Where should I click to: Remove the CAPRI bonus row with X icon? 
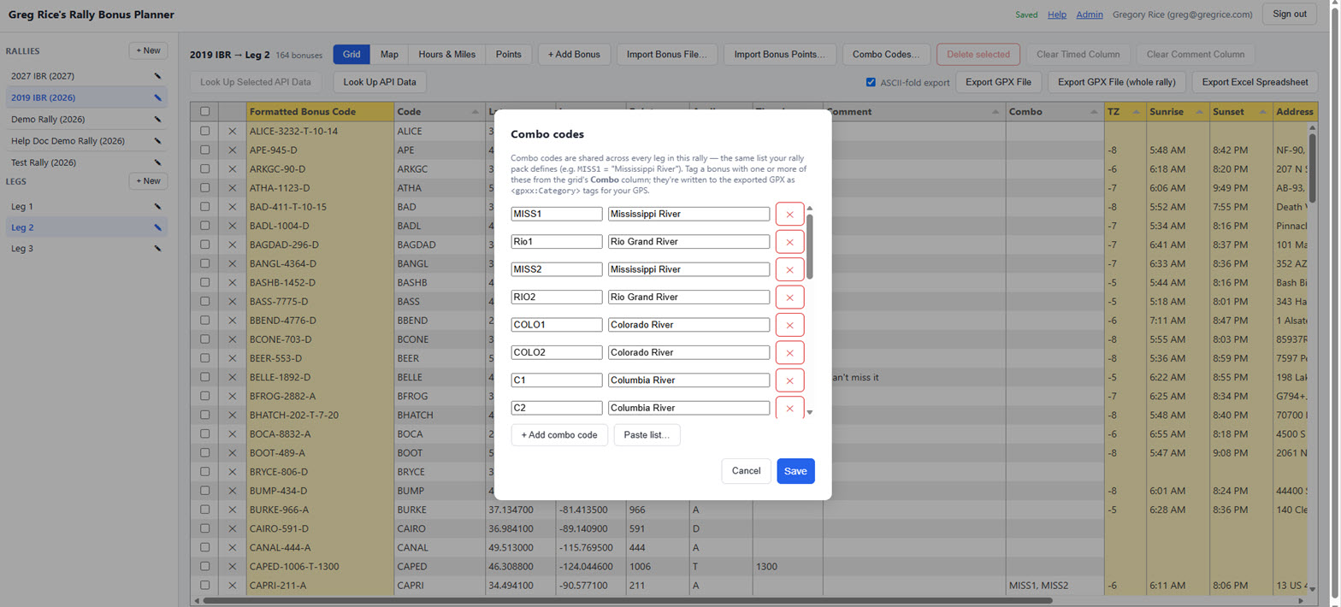[232, 585]
